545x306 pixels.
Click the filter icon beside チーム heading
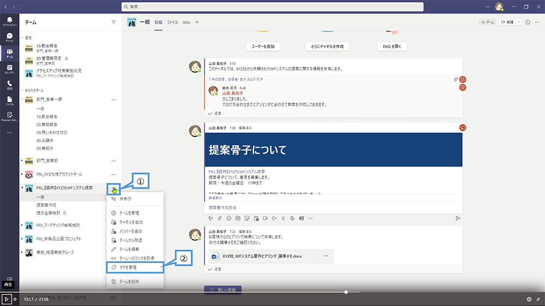tap(113, 22)
